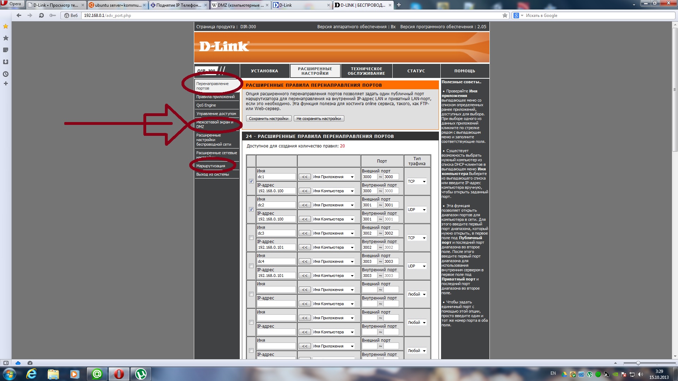The height and width of the screenshot is (381, 678).
Task: Open history clock panel in sidebar
Action: [6, 74]
